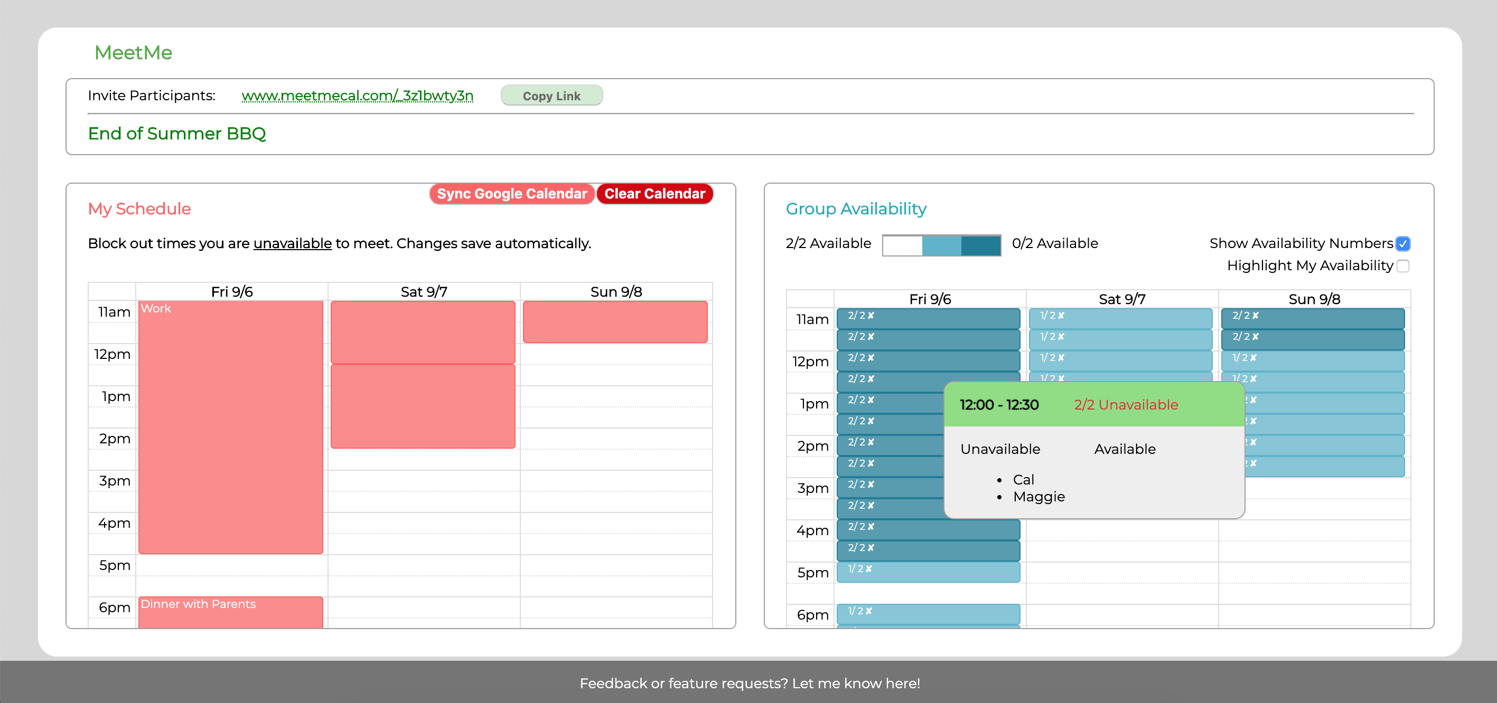Click Sync Google Calendar button

point(511,194)
